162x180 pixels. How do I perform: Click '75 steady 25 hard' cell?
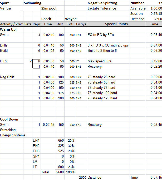pos(101,77)
